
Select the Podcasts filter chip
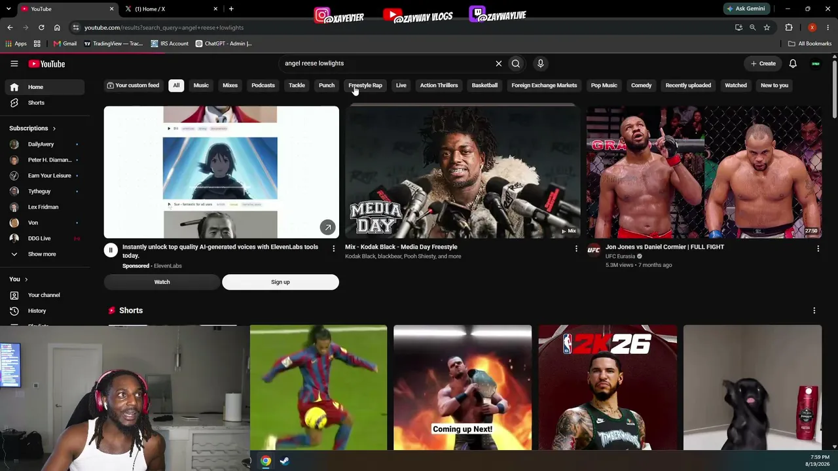coord(263,85)
